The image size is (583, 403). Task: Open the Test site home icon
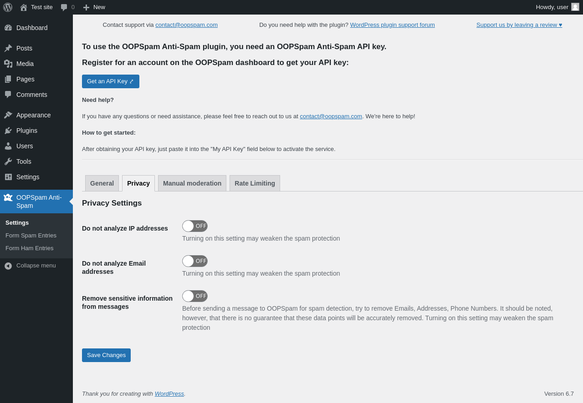tap(24, 7)
